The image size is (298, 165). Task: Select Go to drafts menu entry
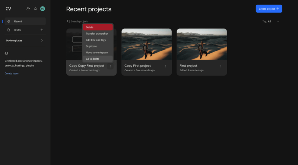[98, 59]
